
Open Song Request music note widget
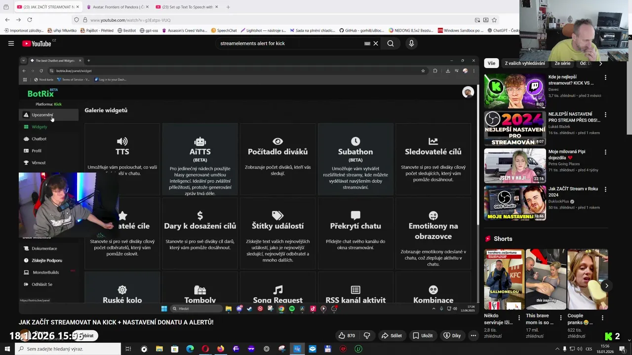(278, 290)
